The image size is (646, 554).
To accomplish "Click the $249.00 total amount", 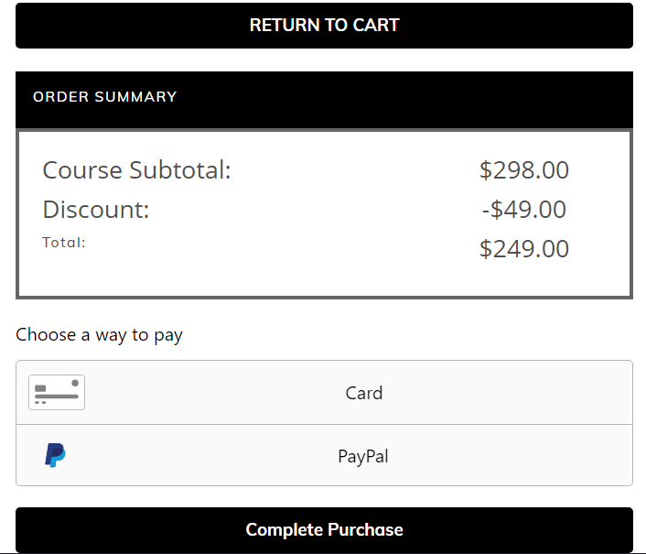I will pyautogui.click(x=524, y=249).
